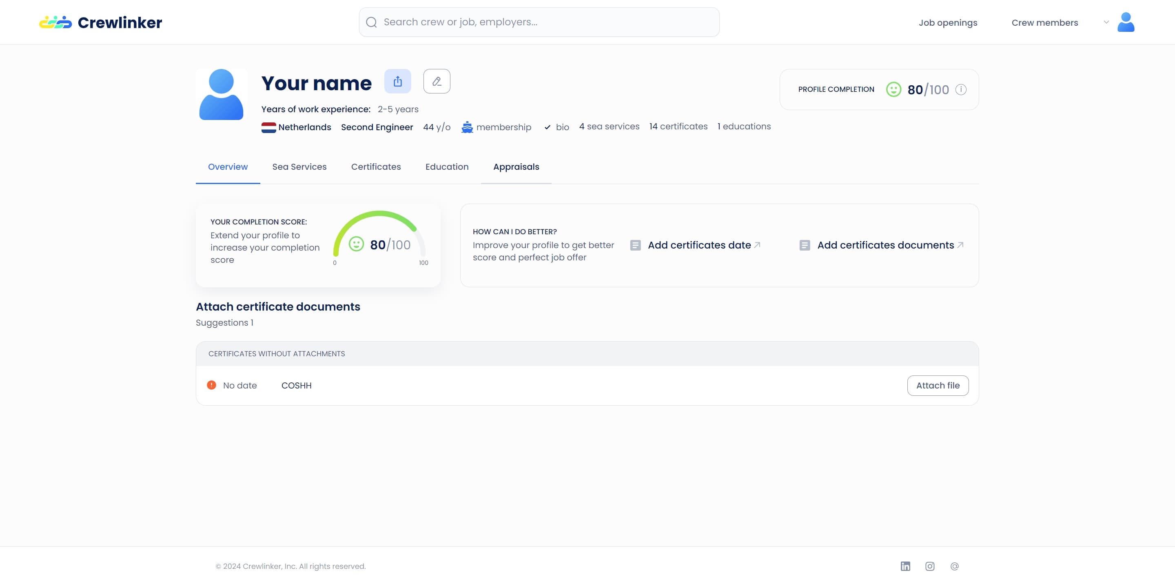
Task: Click the smiley next to PROFILE COMPLETION
Action: (893, 89)
